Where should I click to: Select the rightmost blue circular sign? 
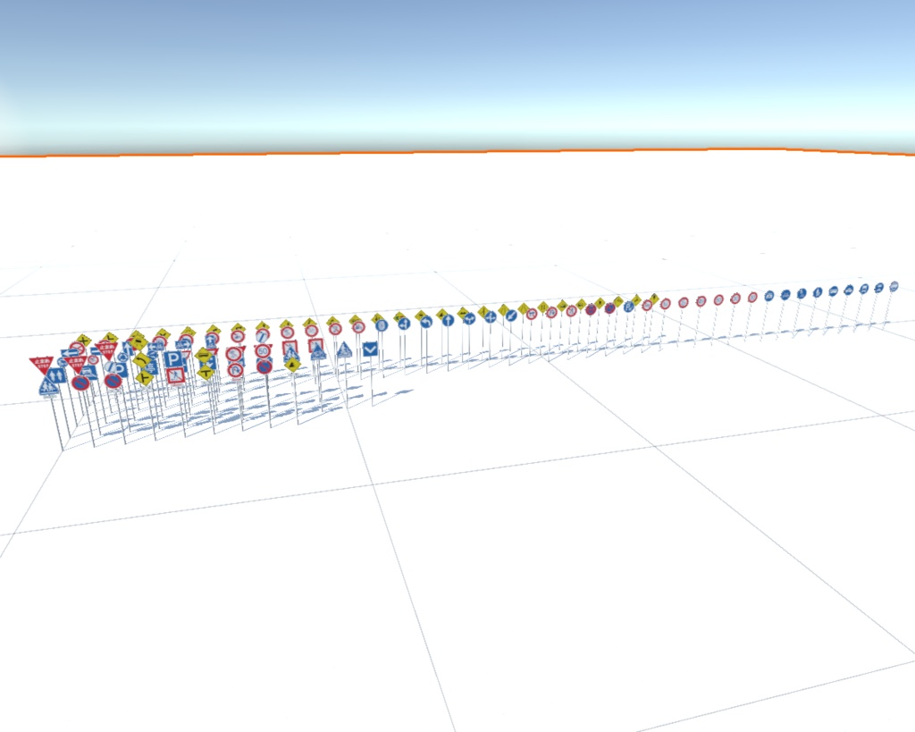click(x=894, y=286)
